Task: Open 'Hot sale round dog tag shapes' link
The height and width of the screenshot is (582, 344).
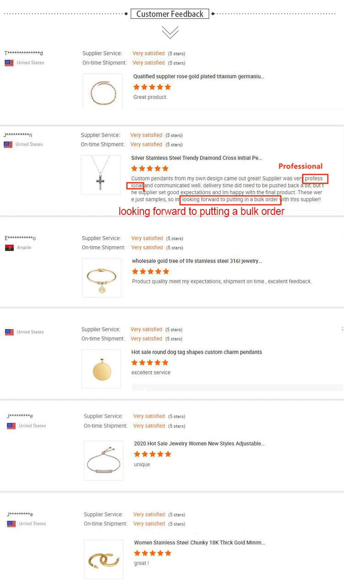Action: 196,352
